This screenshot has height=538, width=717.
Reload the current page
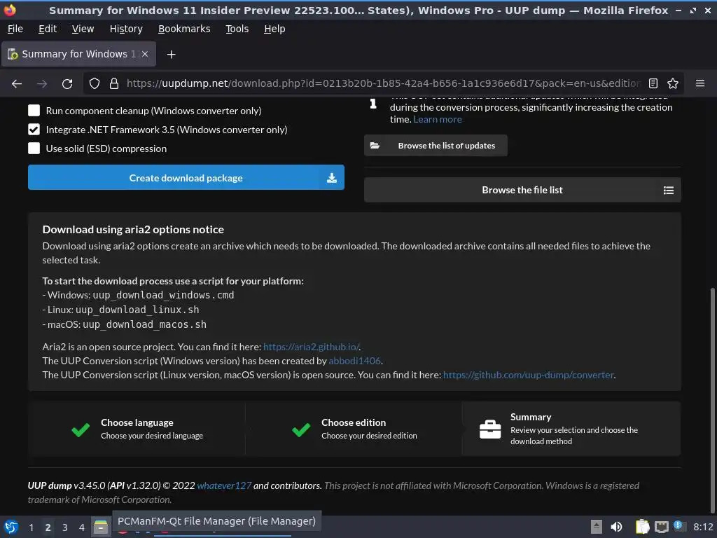(x=67, y=84)
